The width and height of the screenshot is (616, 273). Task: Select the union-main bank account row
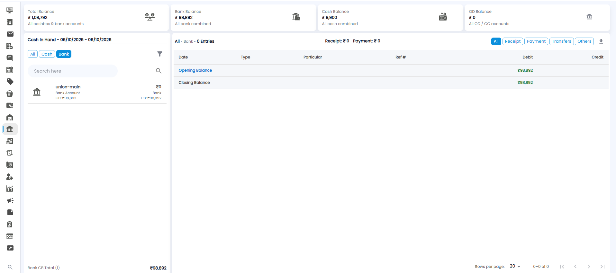coord(97,92)
